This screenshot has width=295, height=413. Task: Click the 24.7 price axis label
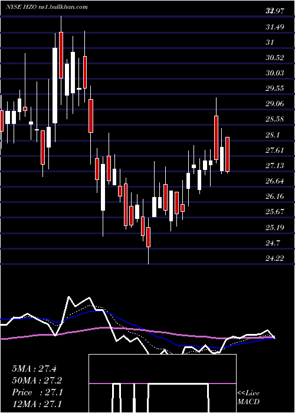[x=273, y=243]
